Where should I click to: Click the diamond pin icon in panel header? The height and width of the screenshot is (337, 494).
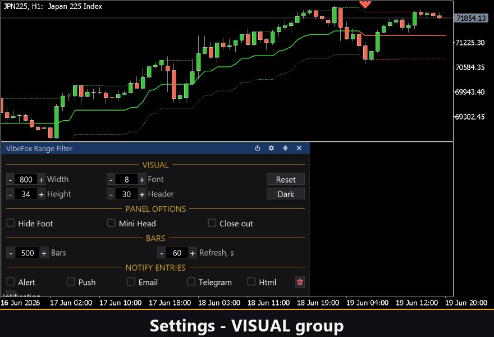tap(285, 148)
